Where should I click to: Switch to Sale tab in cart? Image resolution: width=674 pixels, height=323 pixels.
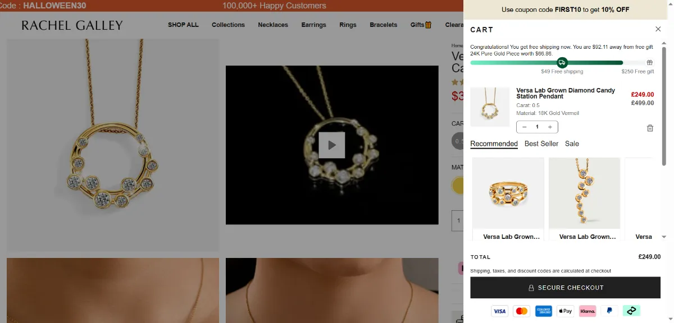572,144
